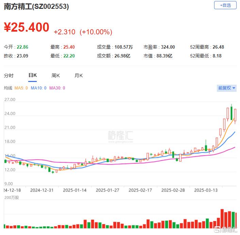Image resolution: width=240 pixels, height=235 pixels.
Task: Click the 昨收 value 23.09
Action: (22, 56)
